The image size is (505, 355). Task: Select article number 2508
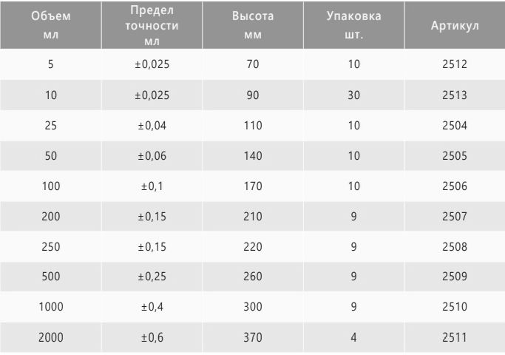[455, 247]
